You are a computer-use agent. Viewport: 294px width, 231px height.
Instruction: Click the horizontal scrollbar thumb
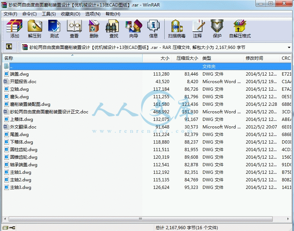tap(141, 219)
